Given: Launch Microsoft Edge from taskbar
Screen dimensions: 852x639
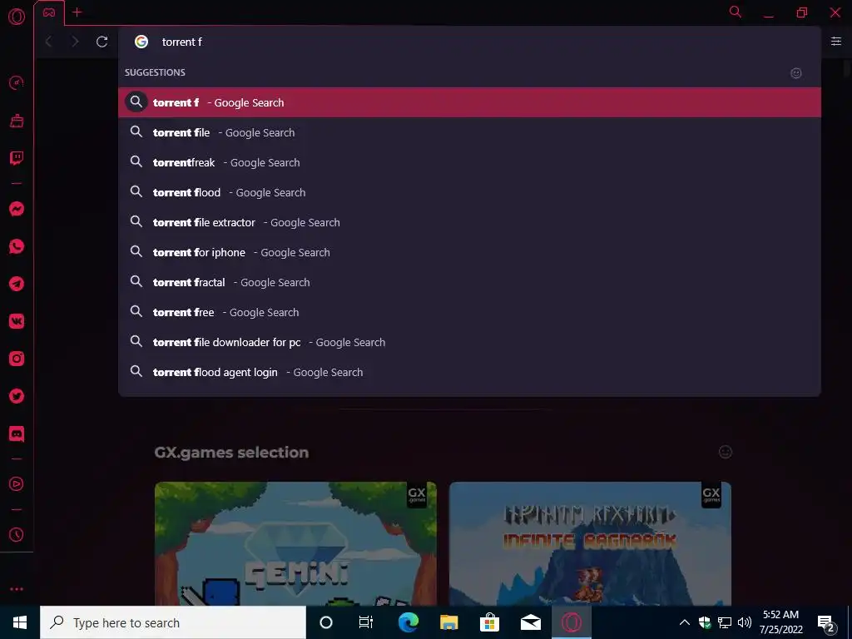Looking at the screenshot, I should 408,622.
